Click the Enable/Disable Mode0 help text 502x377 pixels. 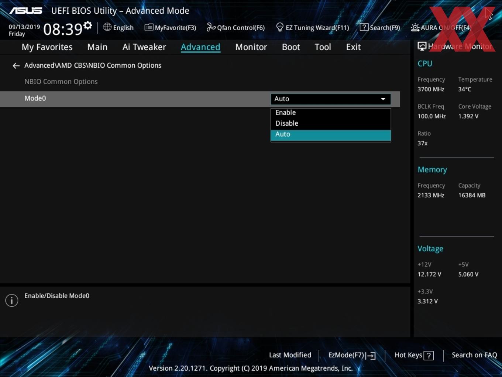tap(57, 296)
